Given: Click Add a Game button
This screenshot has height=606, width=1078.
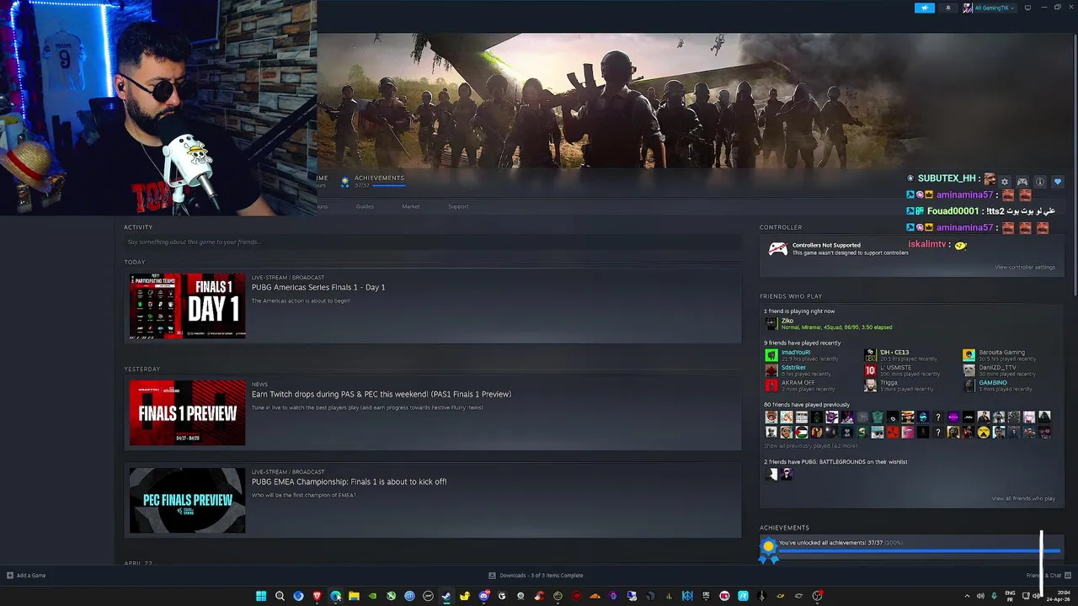Looking at the screenshot, I should click(x=26, y=576).
